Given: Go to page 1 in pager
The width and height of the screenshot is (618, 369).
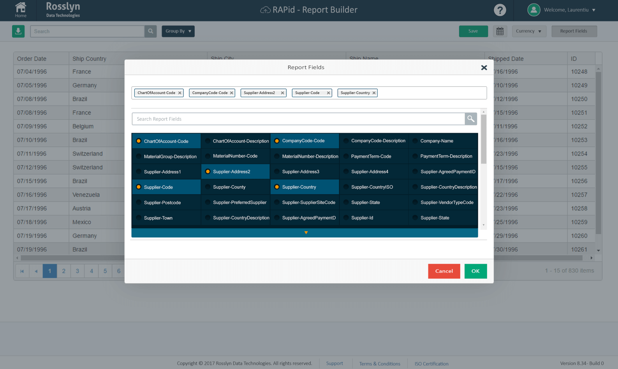Looking at the screenshot, I should click(50, 271).
